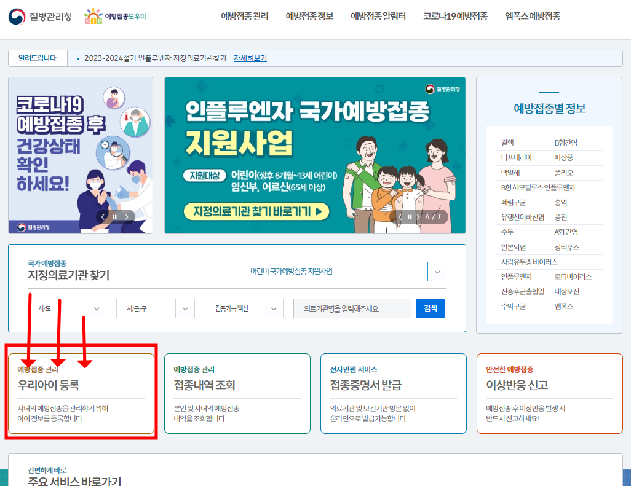Click the blue 검색 search button
Image resolution: width=631 pixels, height=486 pixels.
(x=430, y=308)
